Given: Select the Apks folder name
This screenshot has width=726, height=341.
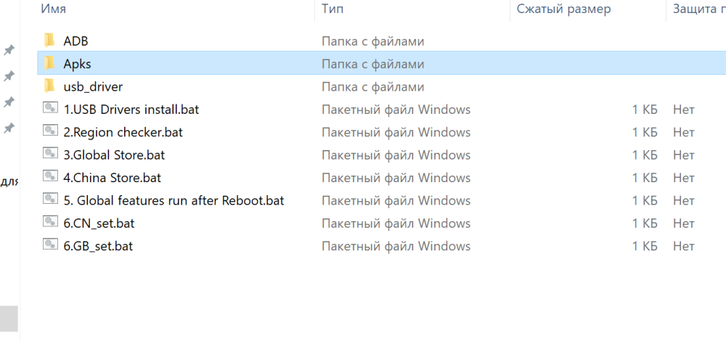Looking at the screenshot, I should pos(77,64).
